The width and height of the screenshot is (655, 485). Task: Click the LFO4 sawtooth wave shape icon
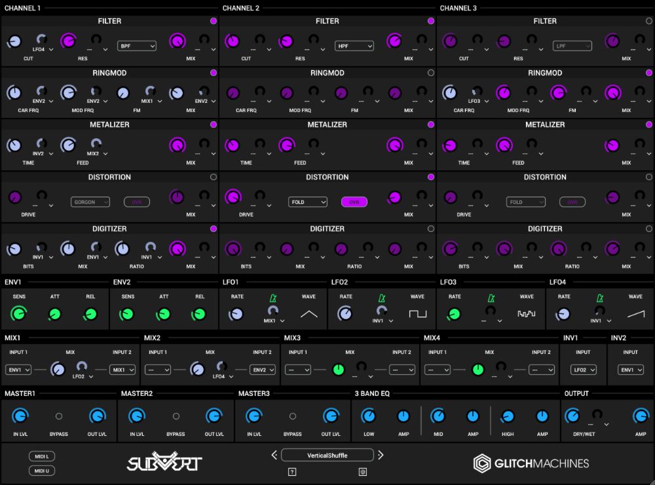(x=635, y=314)
